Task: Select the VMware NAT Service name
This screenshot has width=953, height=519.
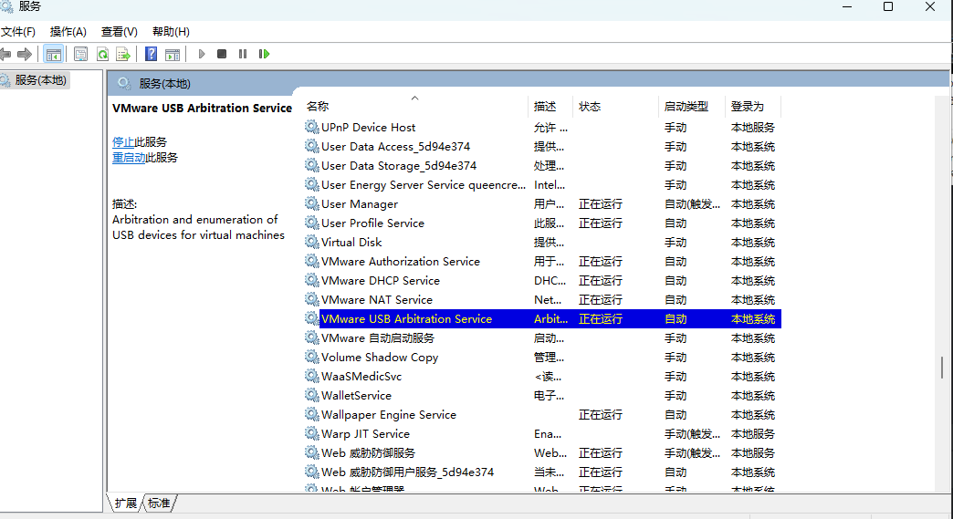Action: [x=377, y=300]
